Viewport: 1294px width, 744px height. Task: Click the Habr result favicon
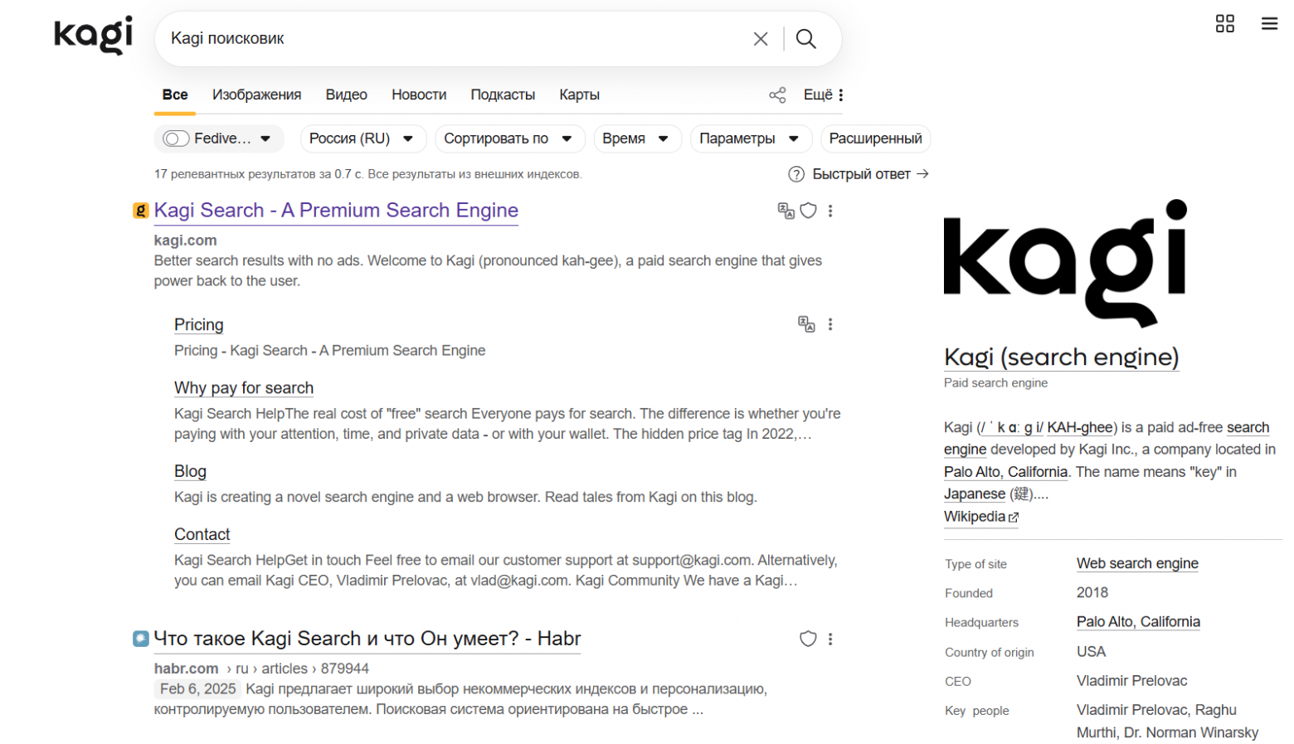click(x=141, y=639)
